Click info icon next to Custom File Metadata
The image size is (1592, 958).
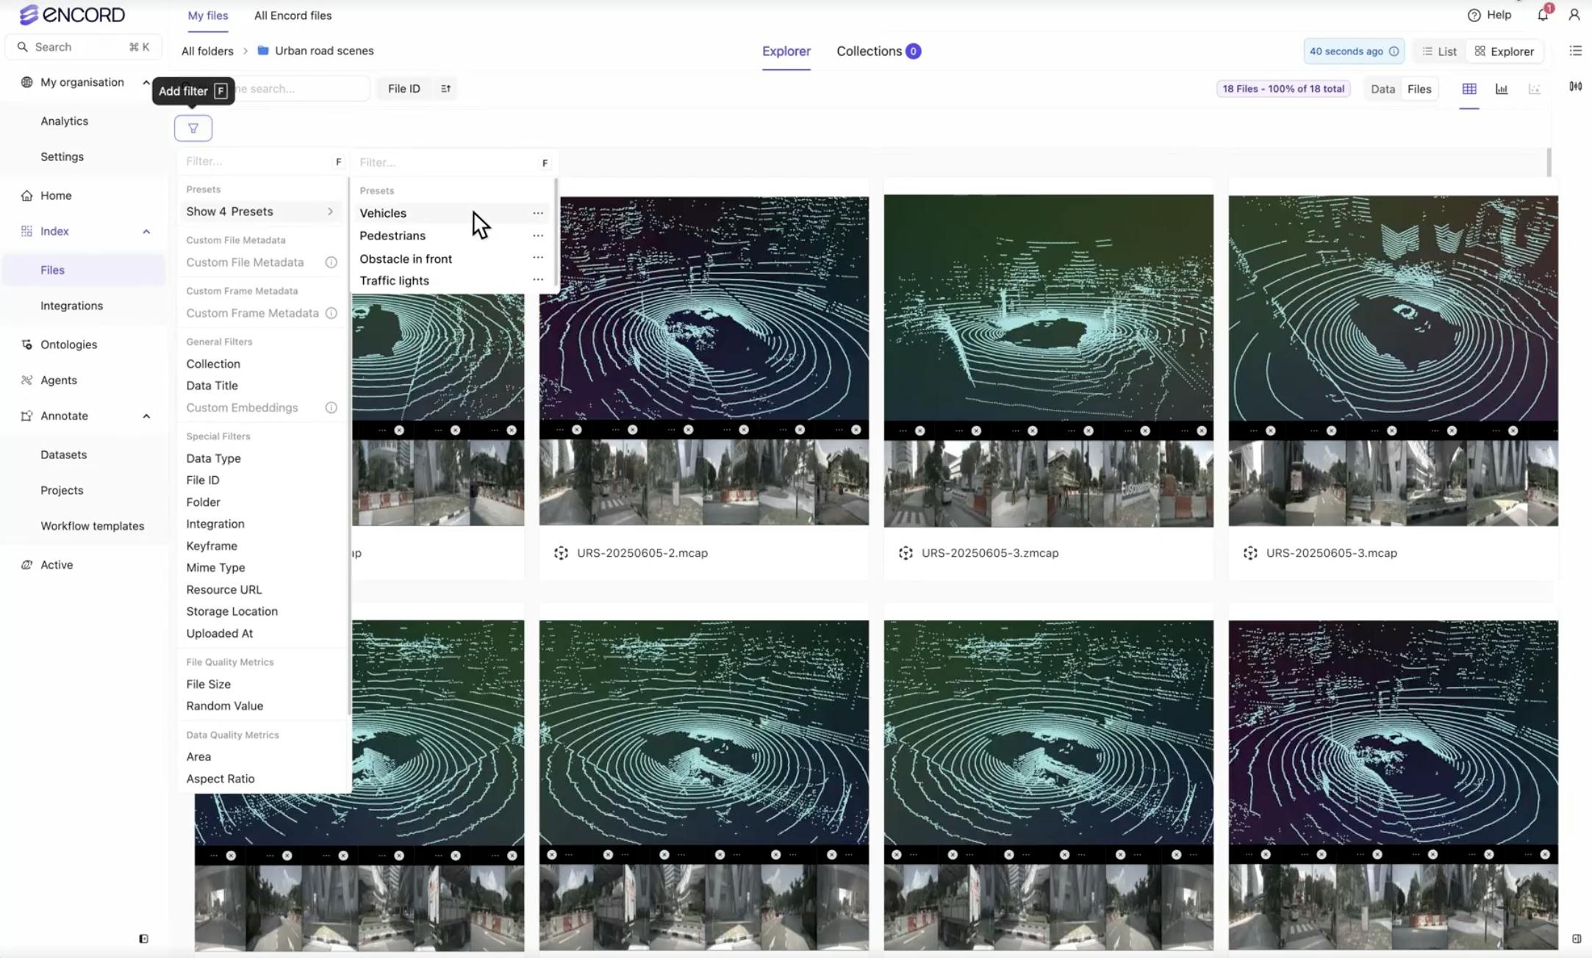(x=331, y=262)
